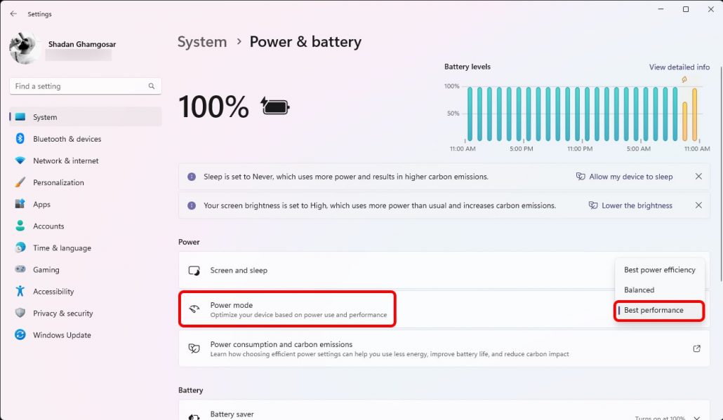Navigate to System breadcrumb
723x420 pixels.
(x=202, y=42)
